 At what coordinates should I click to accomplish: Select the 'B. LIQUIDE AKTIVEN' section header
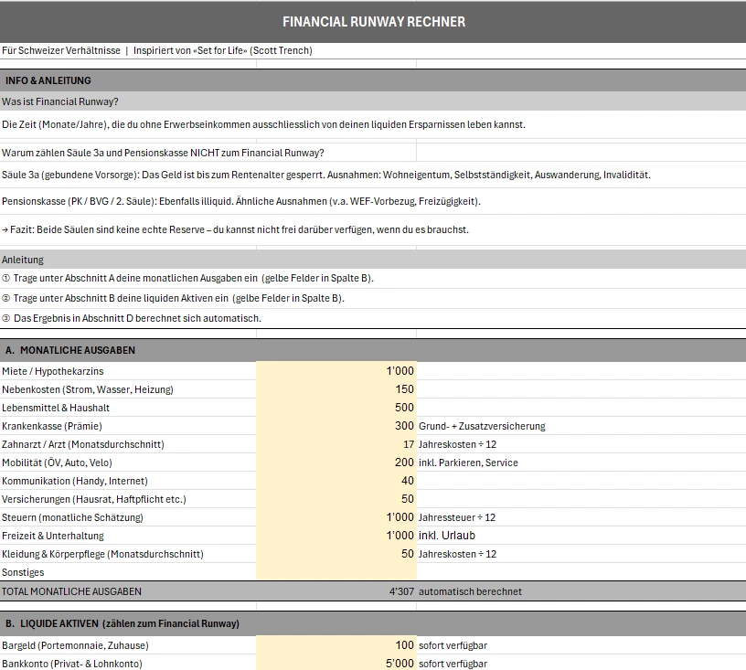[x=373, y=623]
